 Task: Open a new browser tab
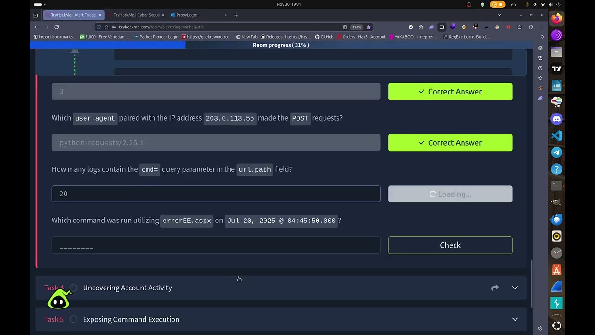[x=236, y=15]
